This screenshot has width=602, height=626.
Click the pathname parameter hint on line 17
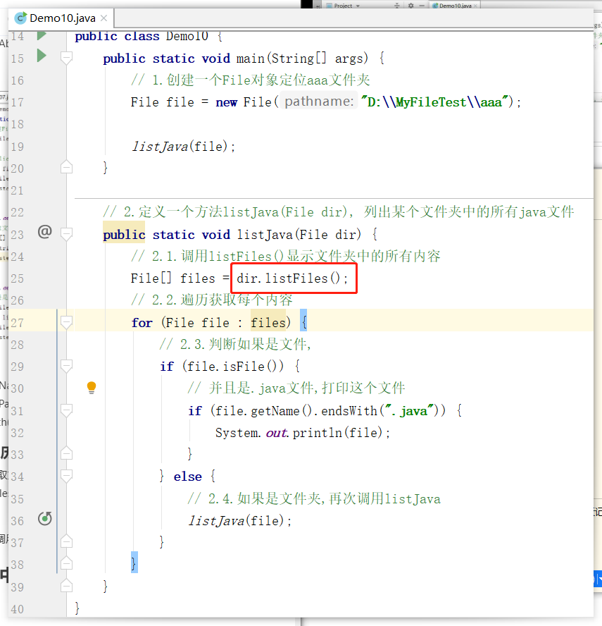click(318, 102)
